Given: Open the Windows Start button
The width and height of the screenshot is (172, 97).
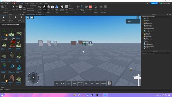Looking at the screenshot, I should pos(2,95).
